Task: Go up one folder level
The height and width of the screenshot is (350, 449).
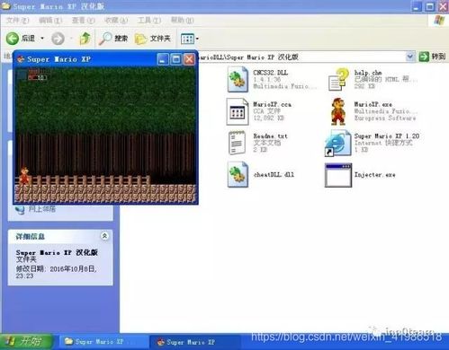Action: (85, 39)
